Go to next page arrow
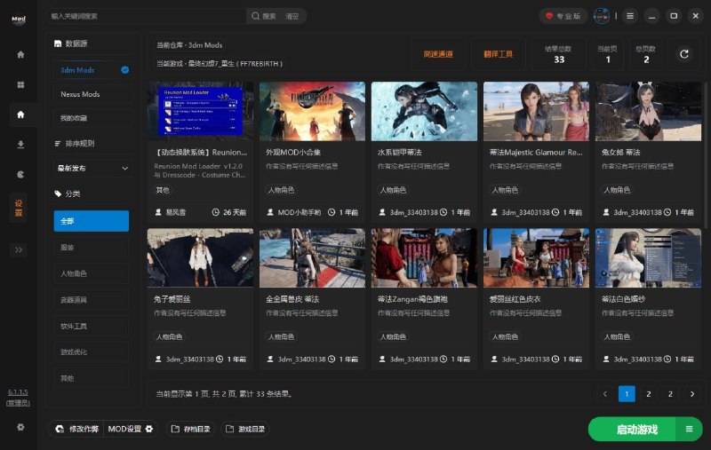The image size is (711, 450). [692, 394]
